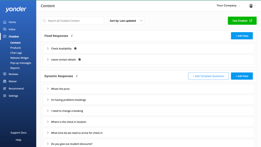Open Content submenu item
261x147 pixels.
pos(15,43)
